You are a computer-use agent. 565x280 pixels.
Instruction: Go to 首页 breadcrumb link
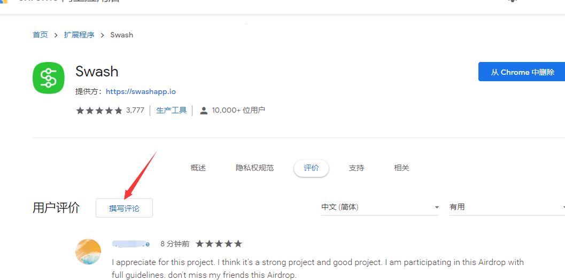(41, 35)
